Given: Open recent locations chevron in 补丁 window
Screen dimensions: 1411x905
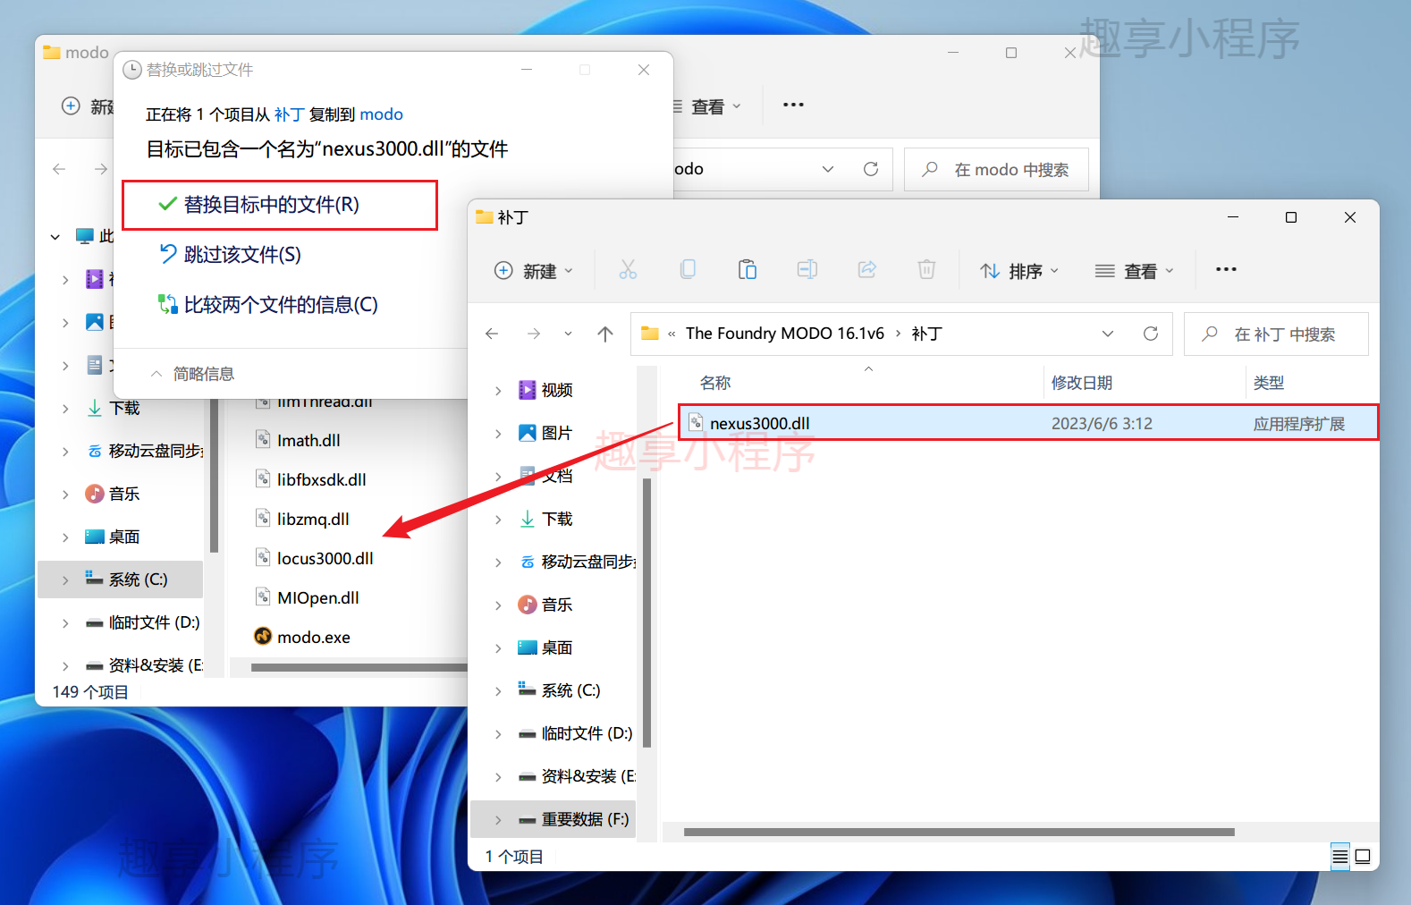Looking at the screenshot, I should pyautogui.click(x=568, y=334).
